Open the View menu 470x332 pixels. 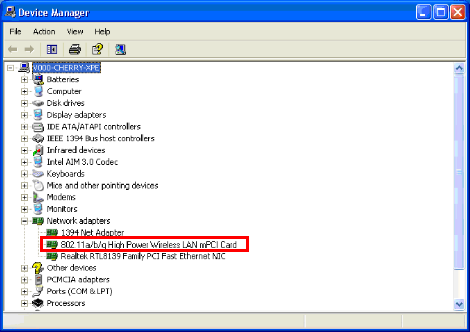point(75,31)
